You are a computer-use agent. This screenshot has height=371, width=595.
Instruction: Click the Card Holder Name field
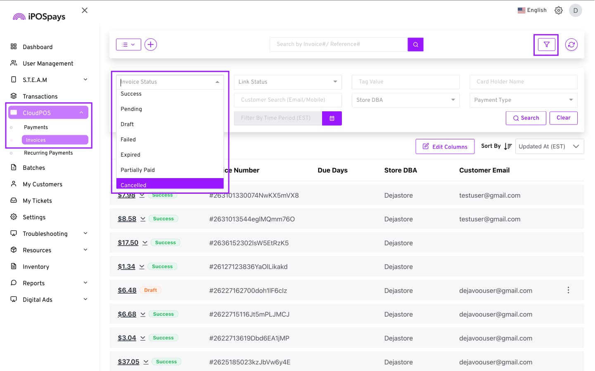coord(523,82)
